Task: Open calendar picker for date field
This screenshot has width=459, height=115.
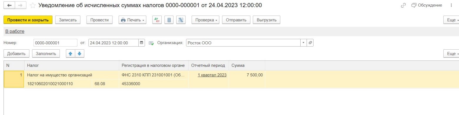Action: coord(142,43)
